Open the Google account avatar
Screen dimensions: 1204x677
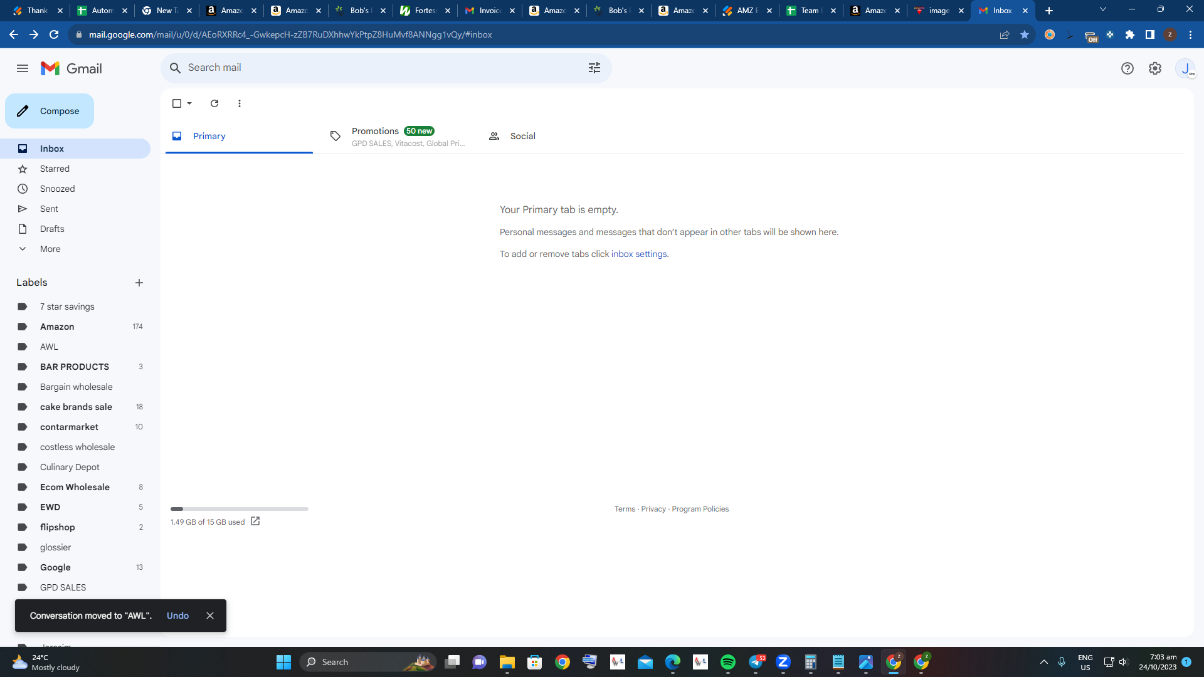(x=1185, y=68)
